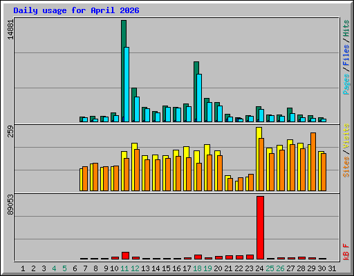Click green weekend day label 18
The height and width of the screenshot is (276, 354).
tap(197, 268)
